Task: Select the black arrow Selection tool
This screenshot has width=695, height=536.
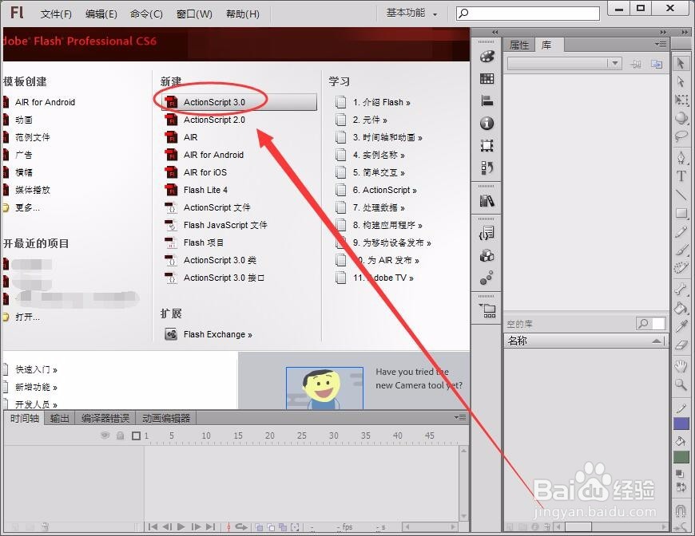Action: [x=681, y=63]
